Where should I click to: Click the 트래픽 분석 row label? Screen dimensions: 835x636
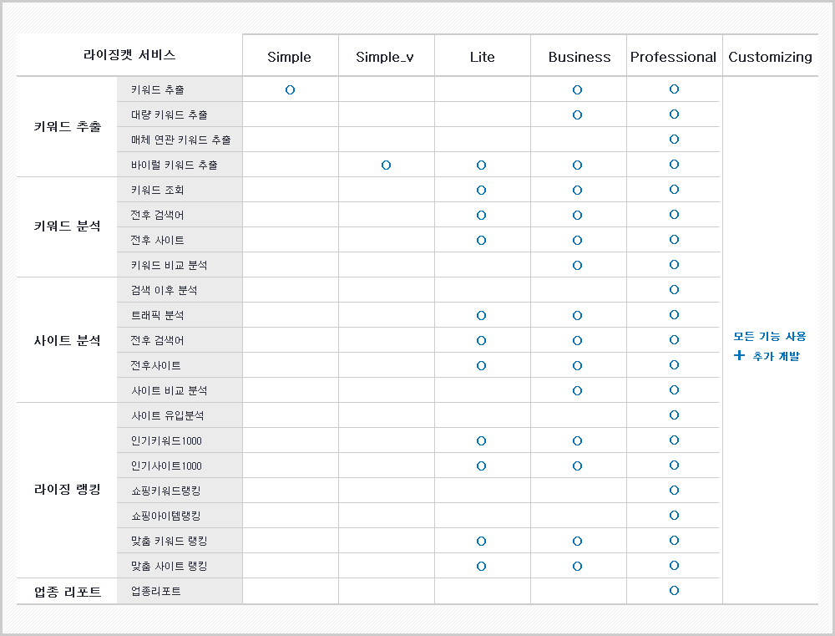point(158,315)
